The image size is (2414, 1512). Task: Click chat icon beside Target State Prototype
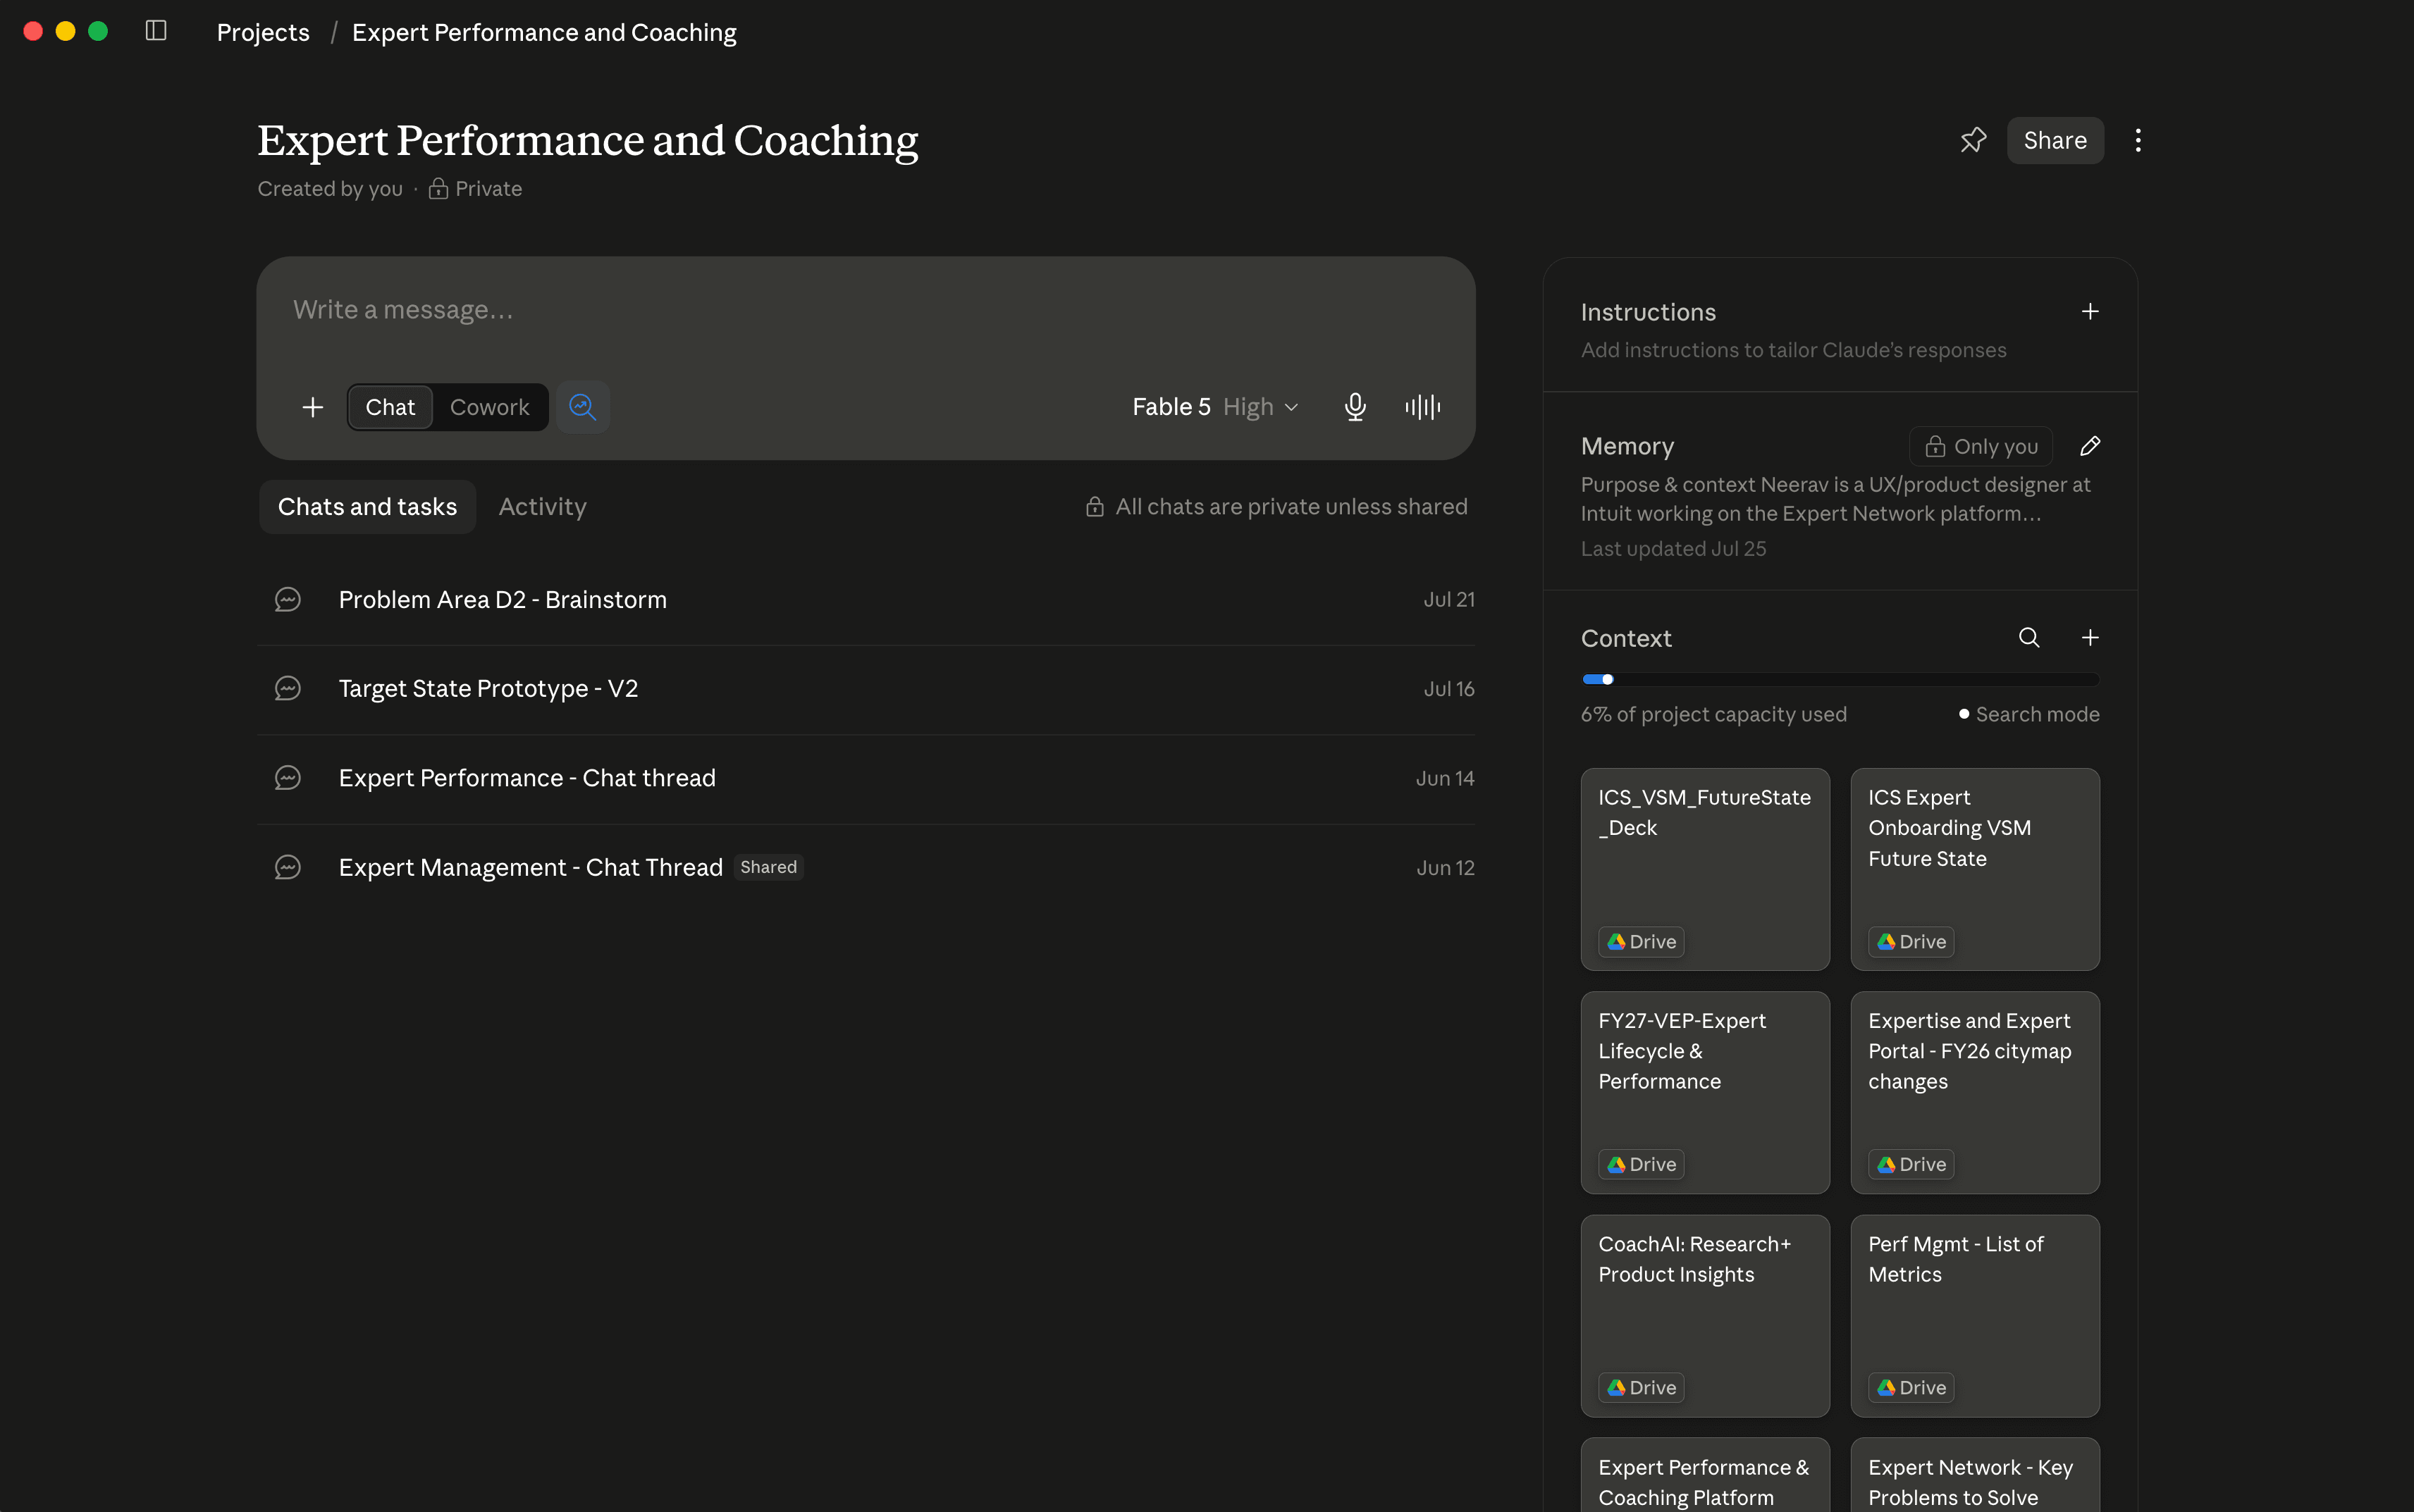[x=288, y=688]
